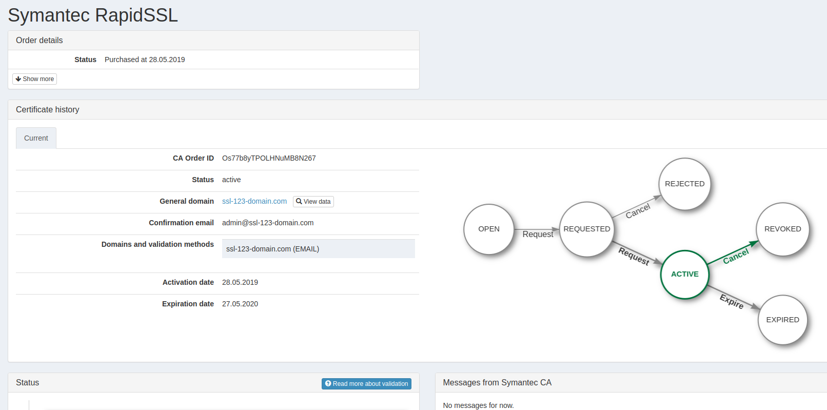Click the Order details panel heading
Screen dimensions: 827x410
tap(40, 40)
